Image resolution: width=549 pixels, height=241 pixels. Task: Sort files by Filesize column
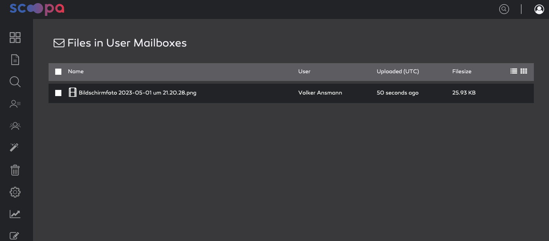click(462, 72)
